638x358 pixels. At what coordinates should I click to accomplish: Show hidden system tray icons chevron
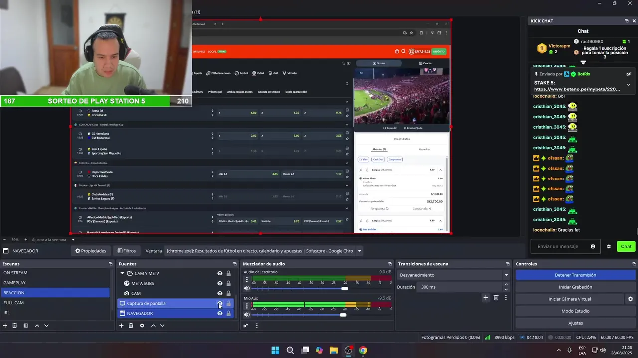(558, 350)
